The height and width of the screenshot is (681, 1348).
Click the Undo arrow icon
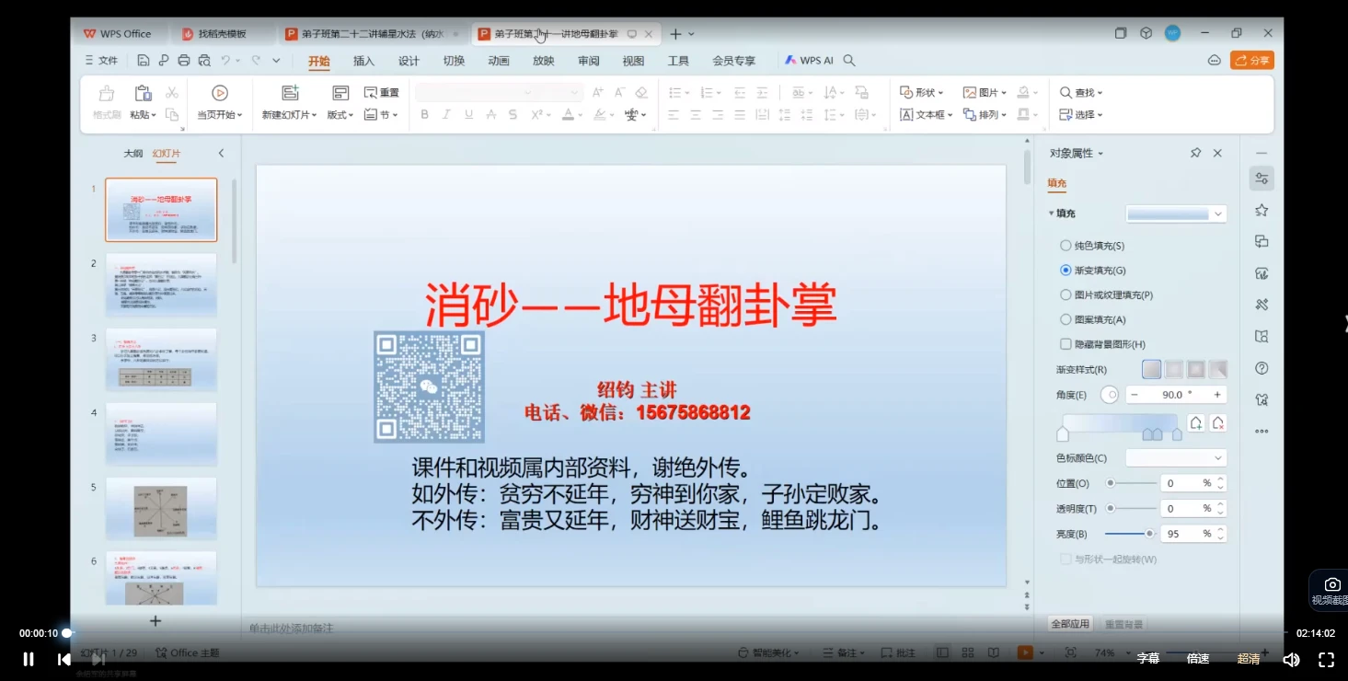pyautogui.click(x=225, y=61)
